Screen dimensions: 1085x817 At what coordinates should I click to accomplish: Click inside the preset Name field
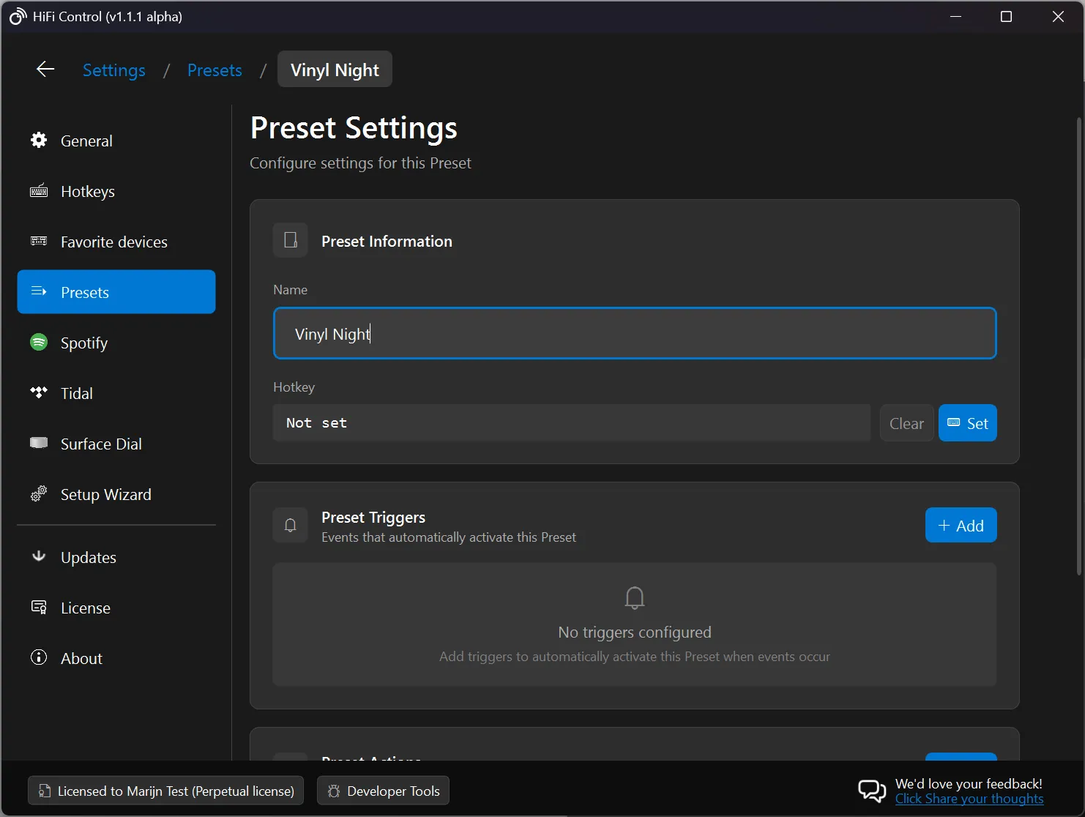coord(634,333)
